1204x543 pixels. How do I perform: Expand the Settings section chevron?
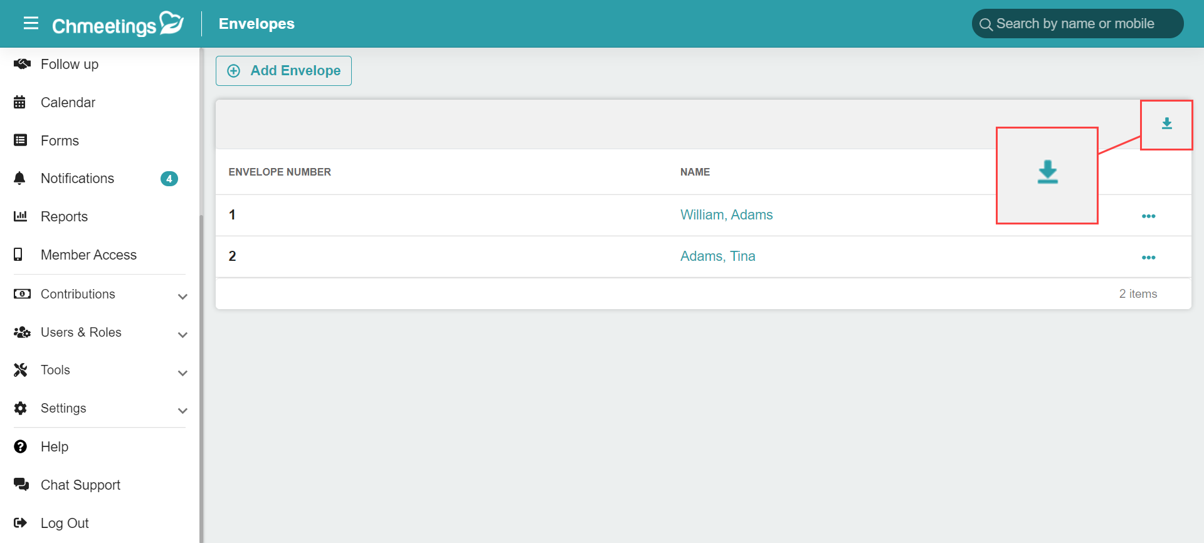pos(182,411)
